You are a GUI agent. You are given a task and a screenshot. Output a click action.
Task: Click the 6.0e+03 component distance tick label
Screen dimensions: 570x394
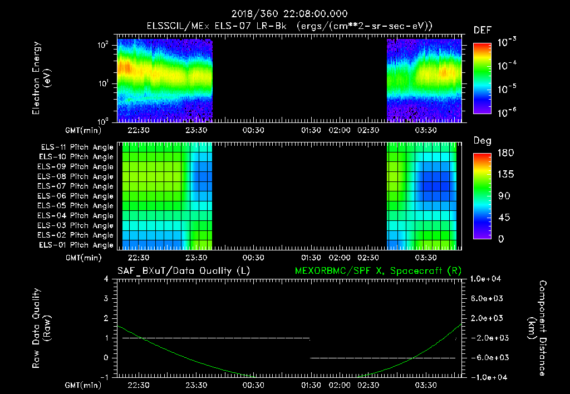(x=487, y=298)
